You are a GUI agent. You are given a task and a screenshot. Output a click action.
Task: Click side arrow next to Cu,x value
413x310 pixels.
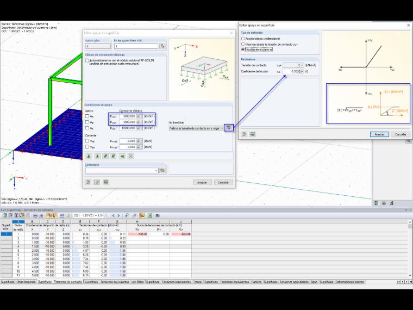point(141,116)
